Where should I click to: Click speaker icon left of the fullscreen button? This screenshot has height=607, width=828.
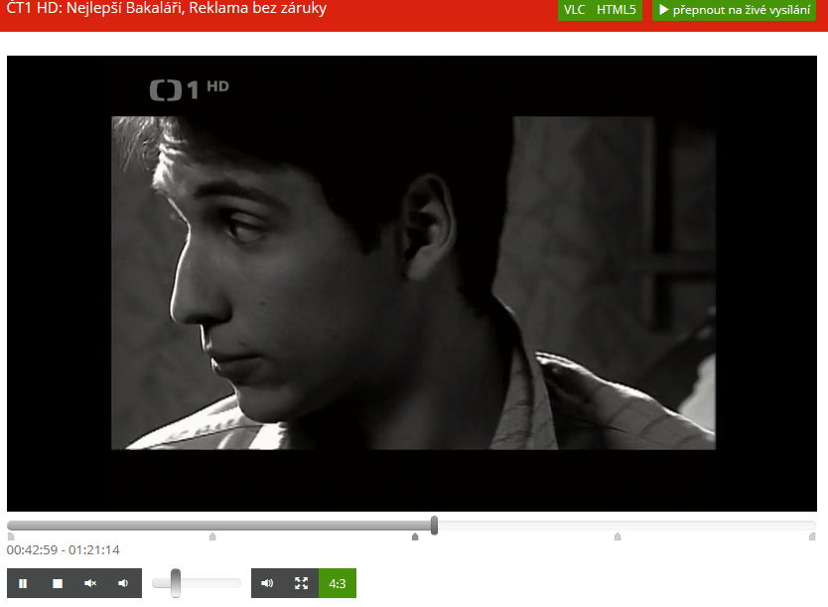tap(267, 583)
